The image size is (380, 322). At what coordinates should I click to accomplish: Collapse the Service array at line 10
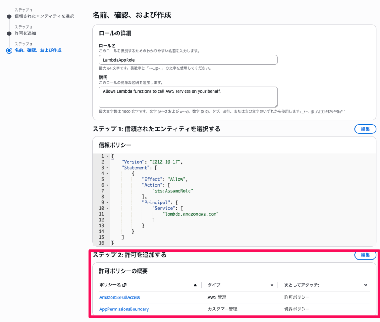107,208
